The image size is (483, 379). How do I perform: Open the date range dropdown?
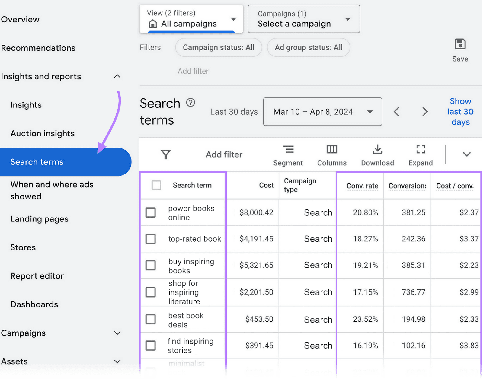(322, 112)
